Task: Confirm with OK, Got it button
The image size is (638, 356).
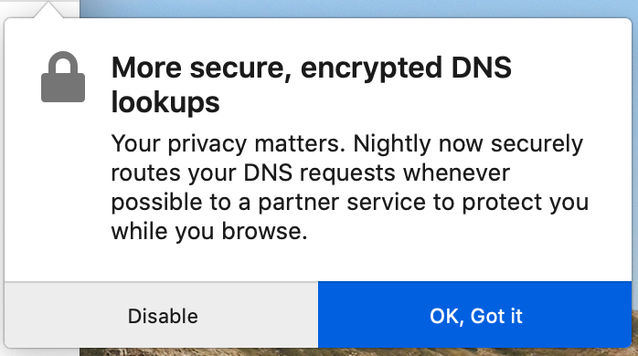Action: tap(474, 316)
